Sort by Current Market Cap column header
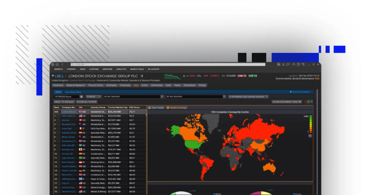The height and width of the screenshot is (195, 371). click(118, 107)
